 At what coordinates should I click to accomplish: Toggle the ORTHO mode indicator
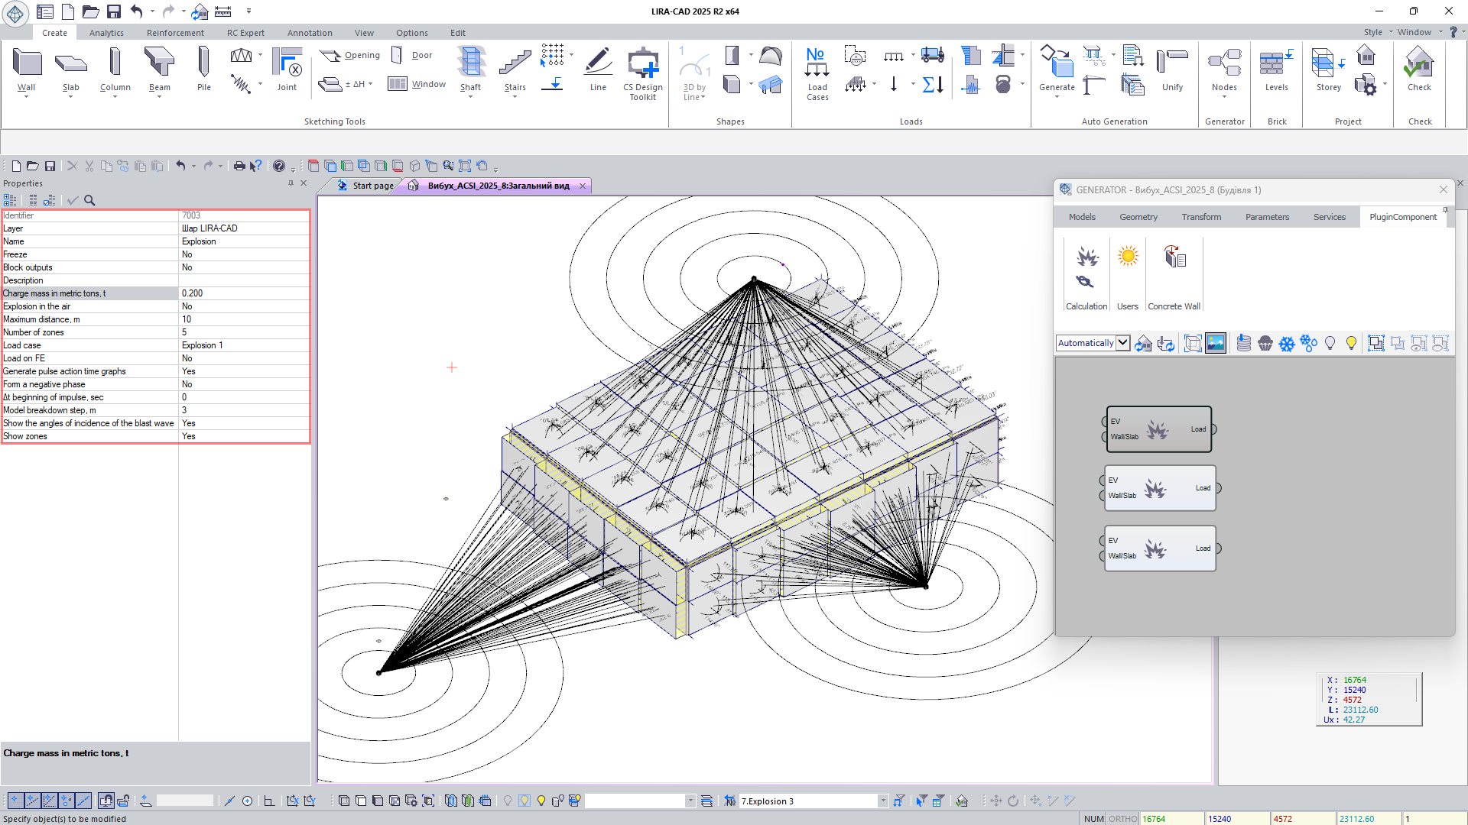tap(1122, 819)
